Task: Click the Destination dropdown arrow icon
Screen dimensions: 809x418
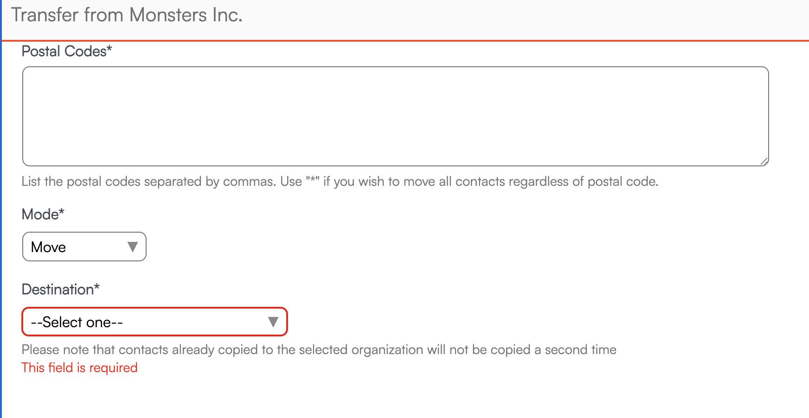Action: [273, 322]
